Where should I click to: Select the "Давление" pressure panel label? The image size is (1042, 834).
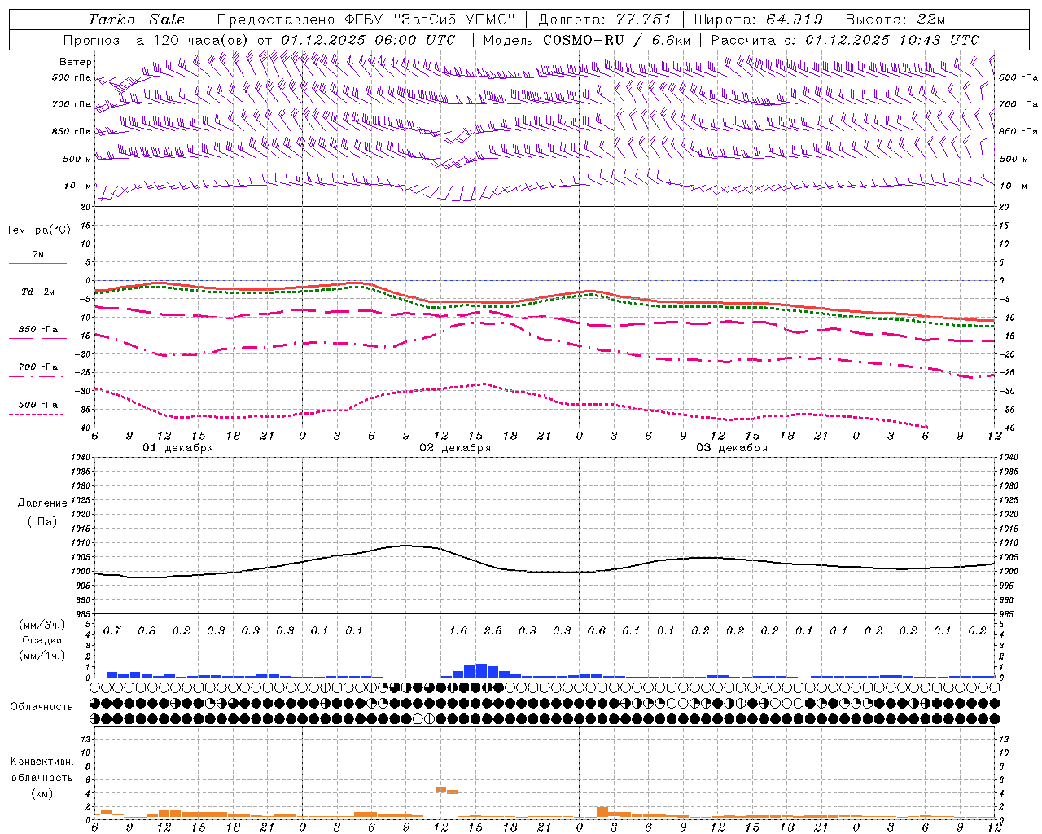point(42,503)
